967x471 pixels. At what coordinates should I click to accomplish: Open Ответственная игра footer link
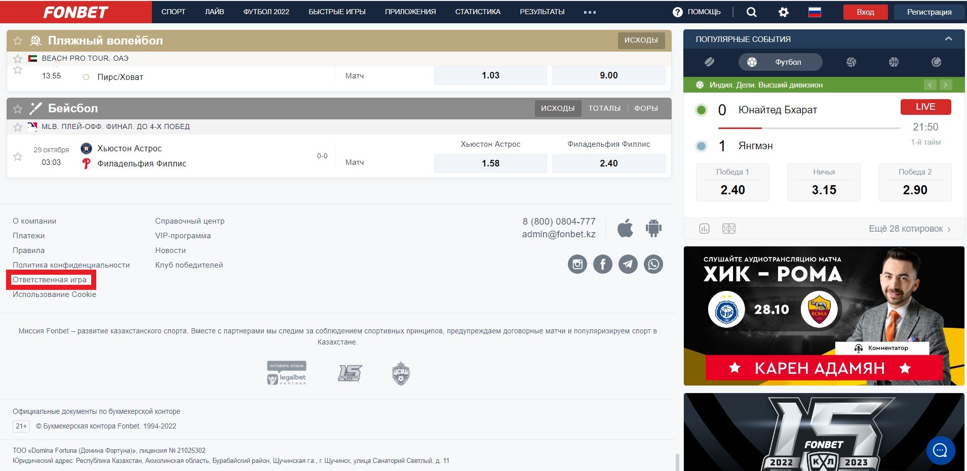(x=50, y=280)
